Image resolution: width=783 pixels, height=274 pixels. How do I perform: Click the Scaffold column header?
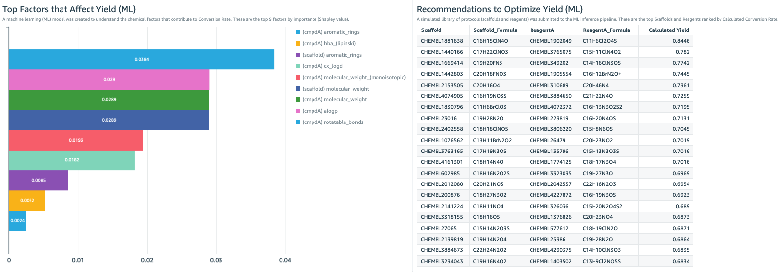431,30
